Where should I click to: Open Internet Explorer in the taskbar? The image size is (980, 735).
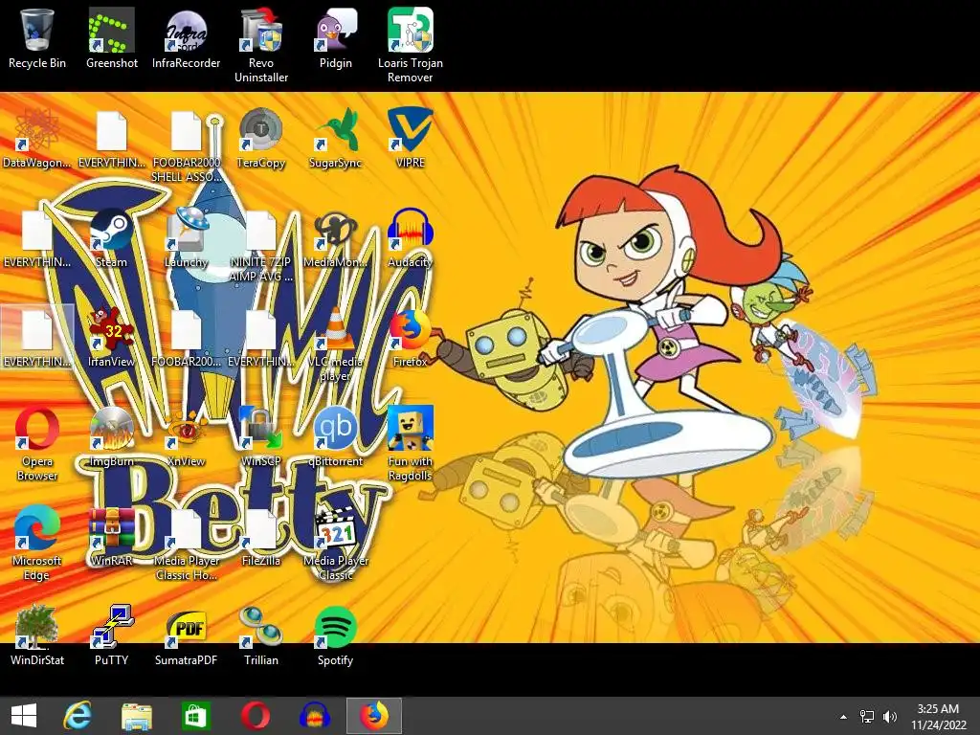tap(78, 716)
